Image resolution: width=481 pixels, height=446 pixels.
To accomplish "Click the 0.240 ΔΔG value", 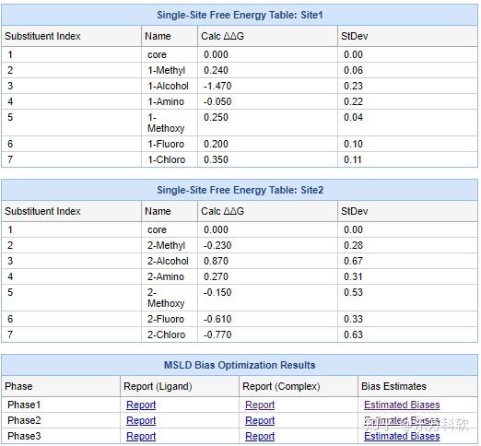I will (216, 70).
